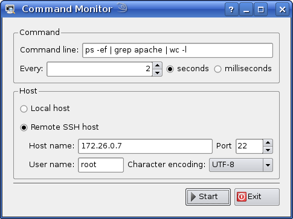Image resolution: width=293 pixels, height=219 pixels.
Task: Click the openSUSE gecko logo in title bar
Action: [122, 7]
